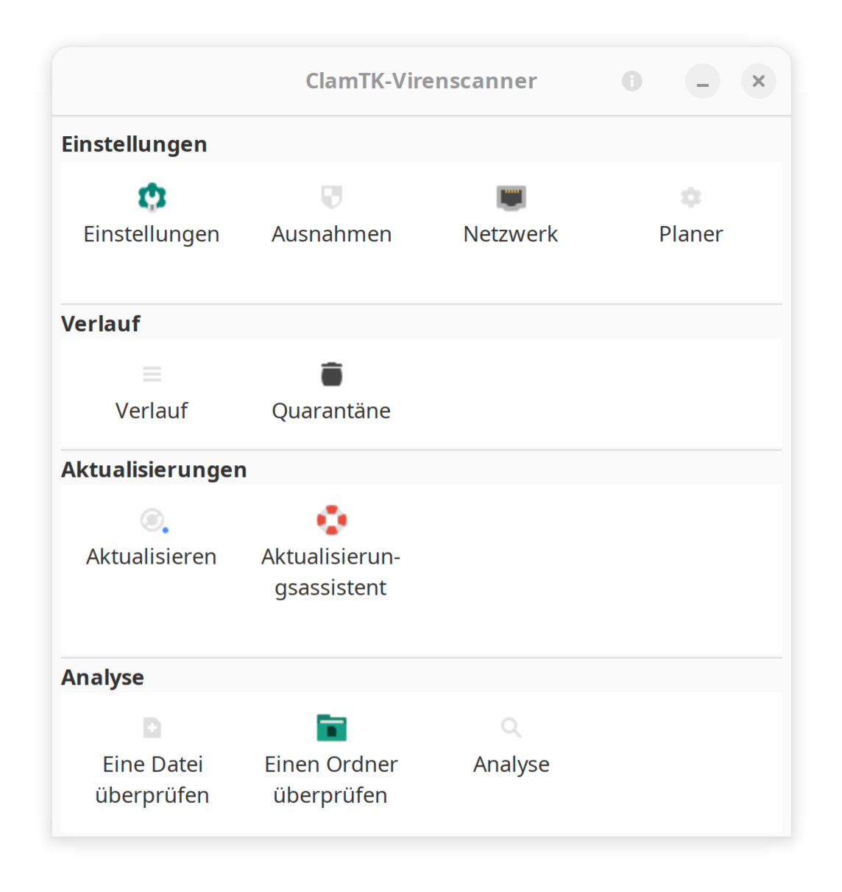Viewport: 842px width, 892px height.
Task: Click the Planer text label
Action: [690, 234]
